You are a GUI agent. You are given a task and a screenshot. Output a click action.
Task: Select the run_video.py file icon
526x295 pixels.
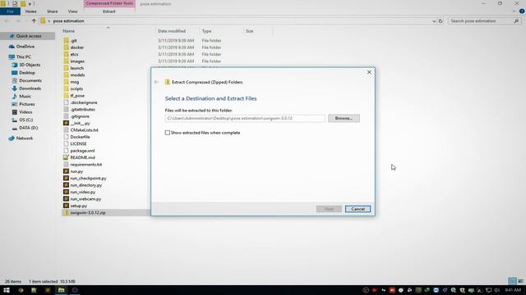point(66,192)
